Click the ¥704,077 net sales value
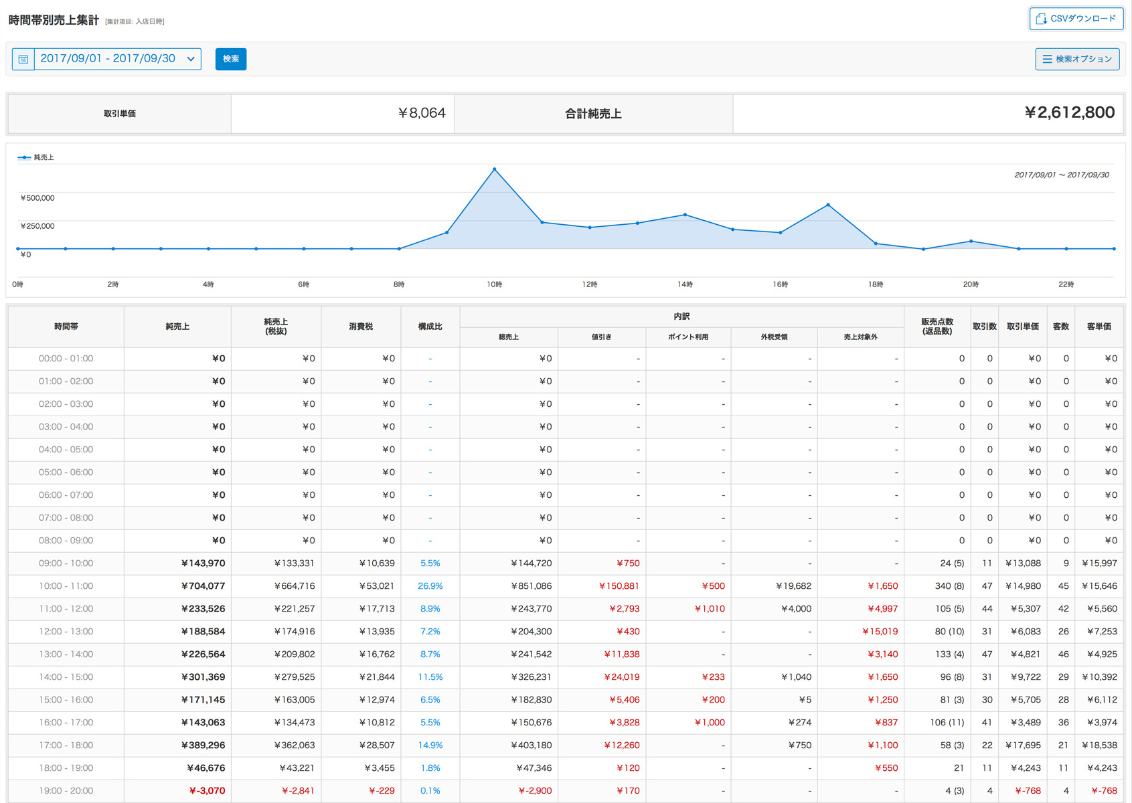1132x803 pixels. coord(203,586)
